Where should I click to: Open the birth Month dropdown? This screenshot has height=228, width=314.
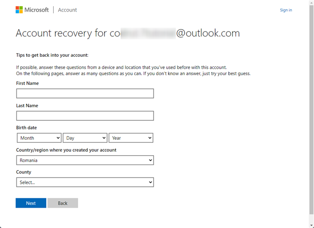[x=39, y=138]
